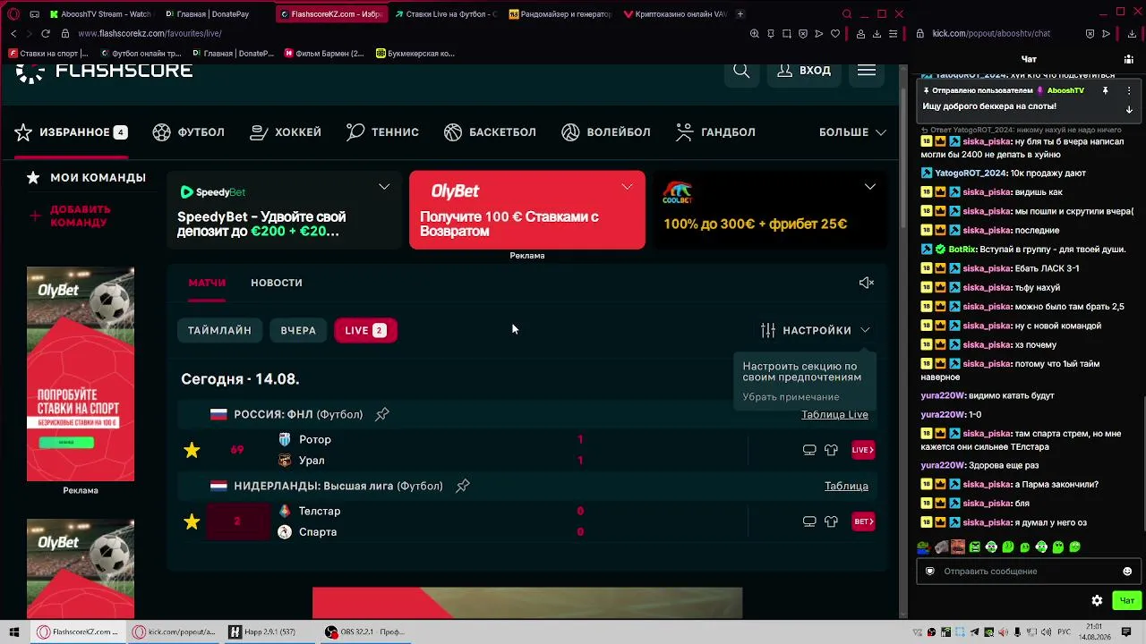
Task: Open a new browser tab
Action: [x=740, y=14]
